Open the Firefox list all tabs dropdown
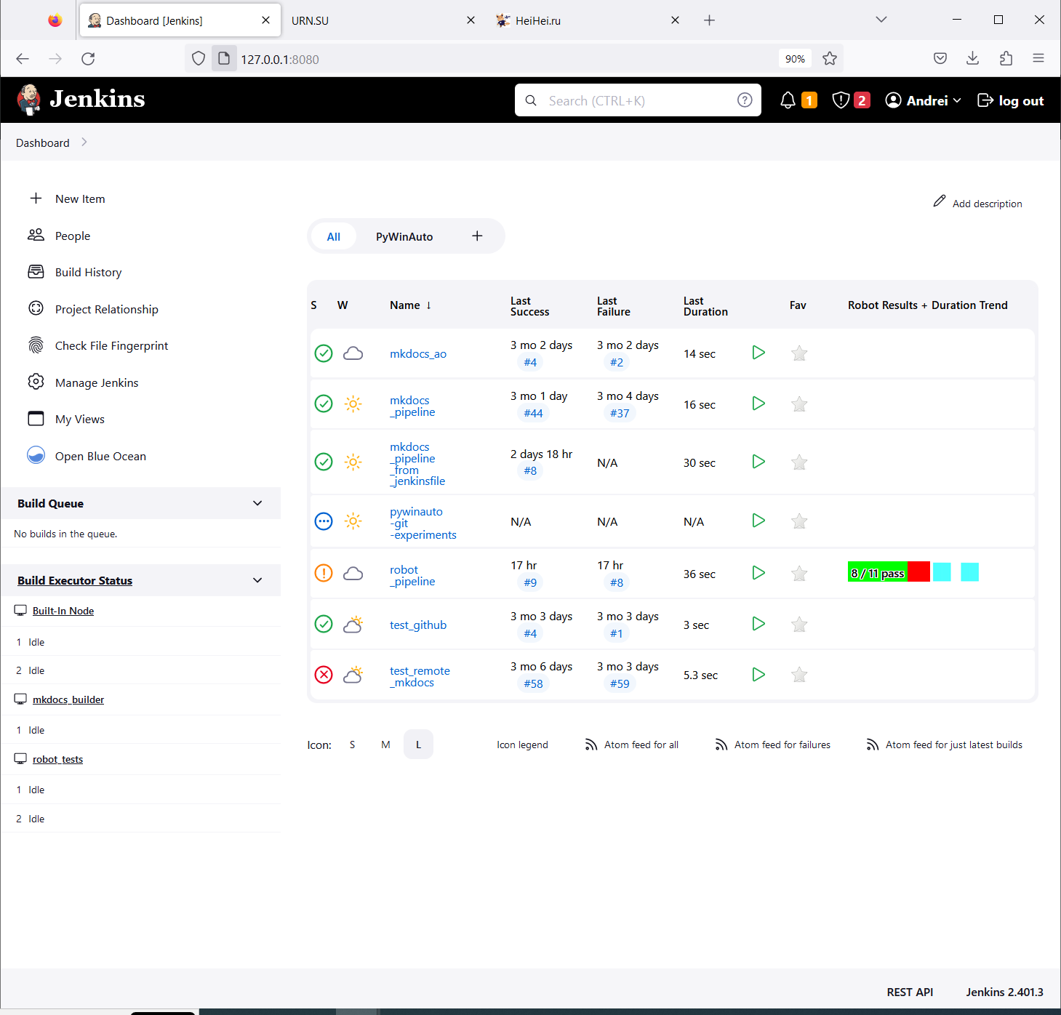Screen dimensions: 1061x1015 tap(881, 20)
